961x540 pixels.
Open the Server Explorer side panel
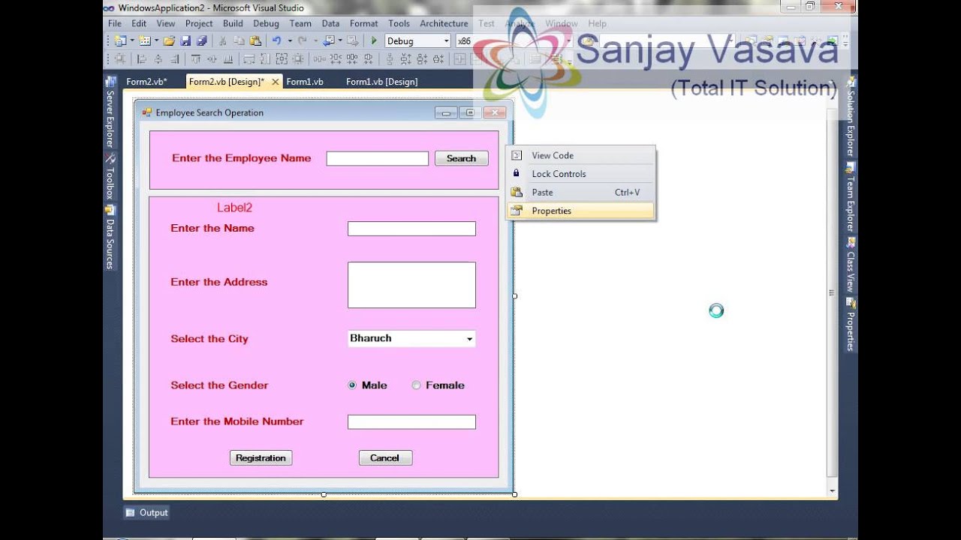click(110, 112)
